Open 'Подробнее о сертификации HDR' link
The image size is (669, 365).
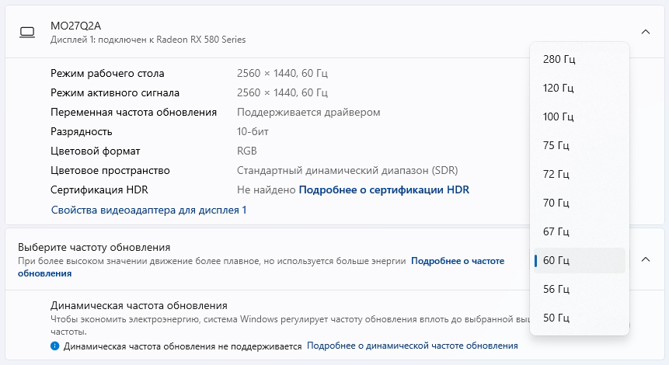point(384,189)
